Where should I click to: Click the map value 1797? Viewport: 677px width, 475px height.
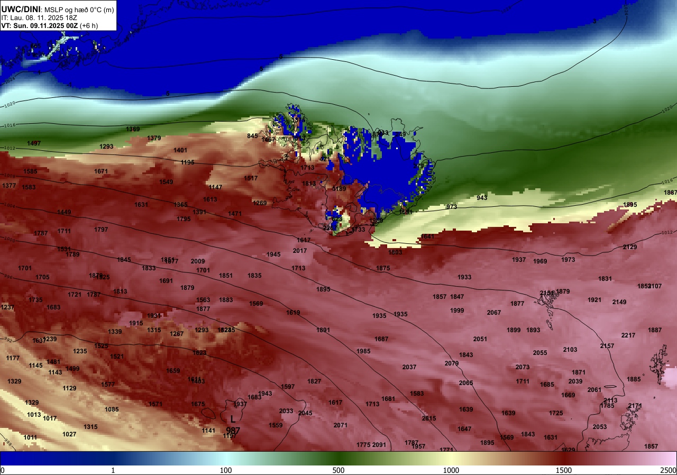coord(101,230)
